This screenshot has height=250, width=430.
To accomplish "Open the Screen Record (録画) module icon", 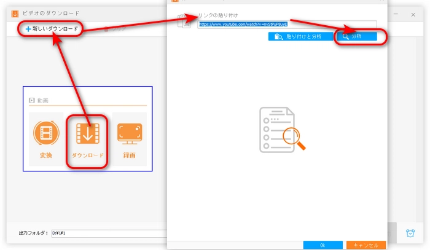I will (x=130, y=139).
